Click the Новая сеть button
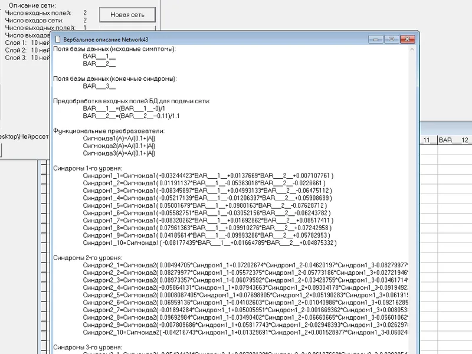The height and width of the screenshot is (354, 472). 127,15
